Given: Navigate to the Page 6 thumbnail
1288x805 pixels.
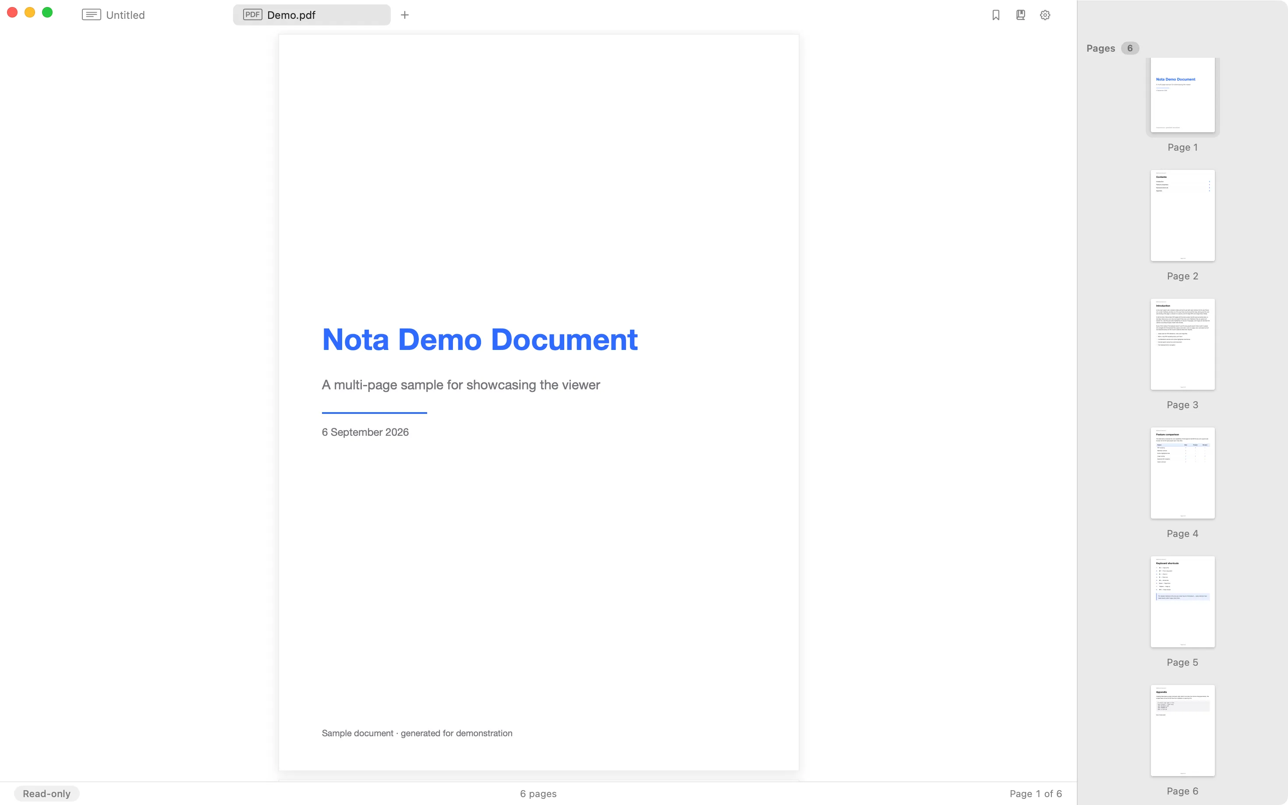Looking at the screenshot, I should pos(1182,731).
